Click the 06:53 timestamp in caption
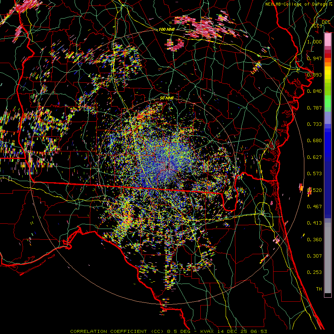 pyautogui.click(x=259, y=331)
